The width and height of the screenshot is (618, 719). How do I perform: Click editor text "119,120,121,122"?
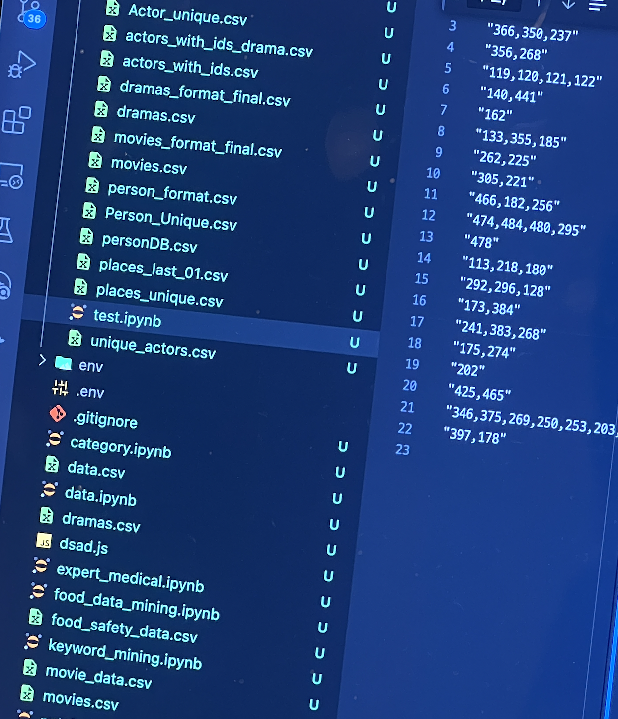(x=542, y=76)
